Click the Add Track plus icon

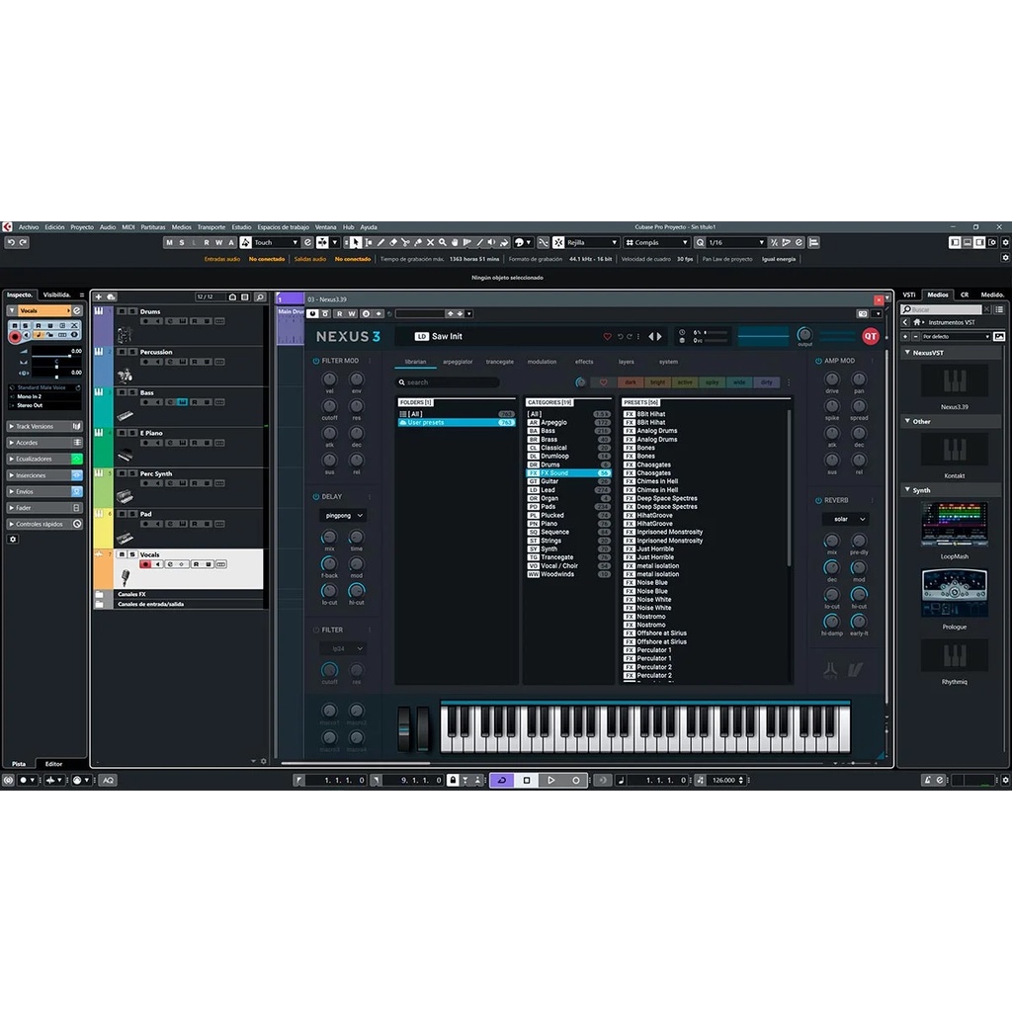pos(98,296)
